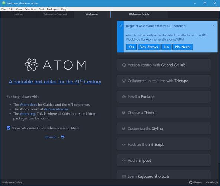
Task: Open the View menu
Action: (x=19, y=9)
